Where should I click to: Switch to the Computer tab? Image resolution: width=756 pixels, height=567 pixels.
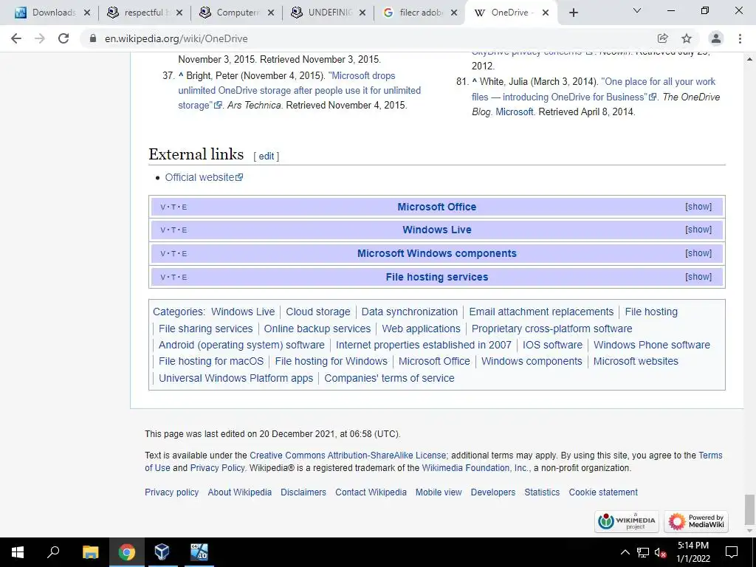(236, 13)
